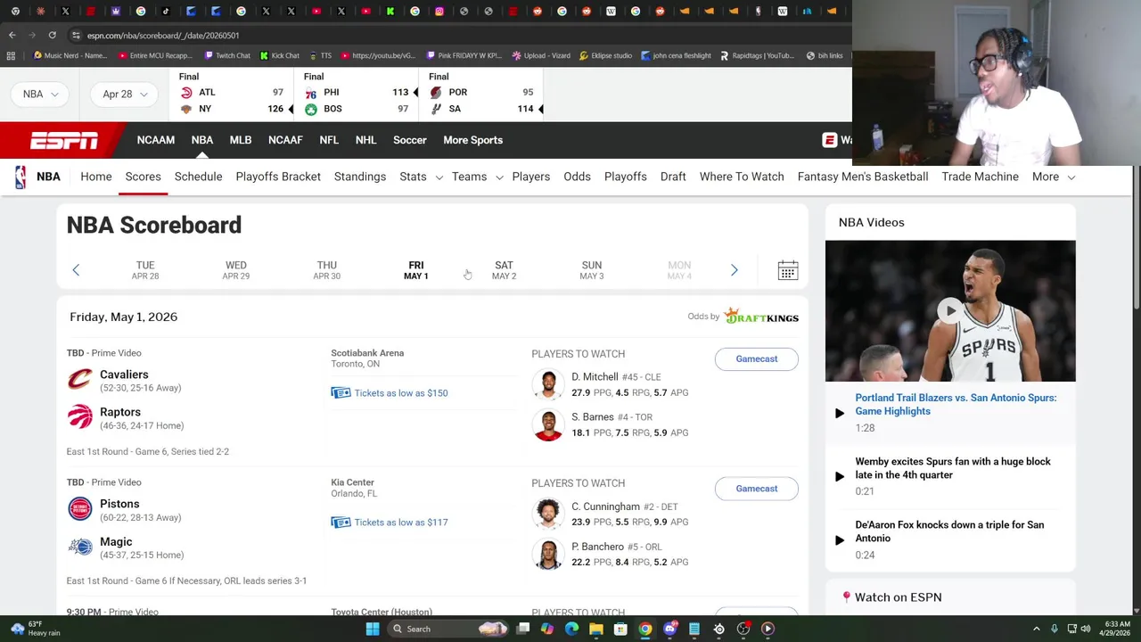The image size is (1141, 642).
Task: Select Soccer in top navigation
Action: coord(410,140)
